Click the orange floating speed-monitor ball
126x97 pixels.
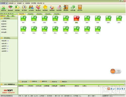(x=113, y=71)
